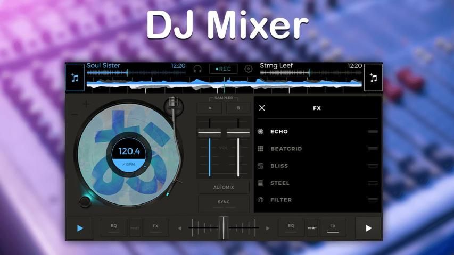Select the FILTER effect icon
Screen dimensions: 454x255
point(261,200)
